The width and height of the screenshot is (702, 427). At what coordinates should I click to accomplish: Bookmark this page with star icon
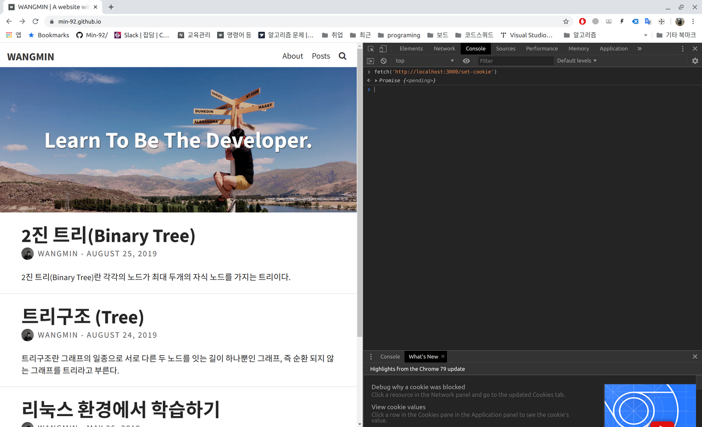[x=566, y=21]
